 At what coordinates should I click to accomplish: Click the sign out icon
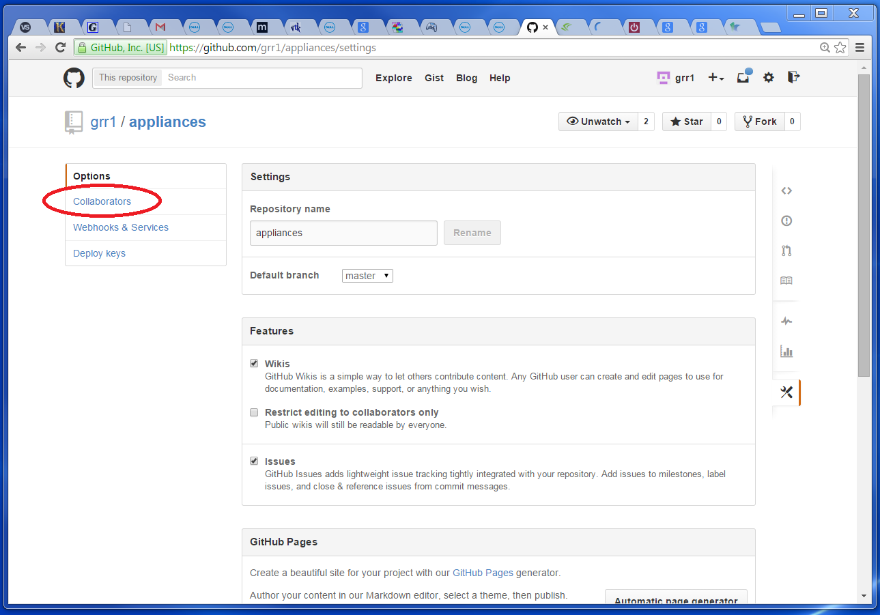coord(793,77)
